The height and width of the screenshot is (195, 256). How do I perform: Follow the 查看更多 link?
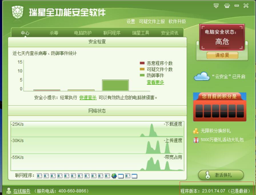point(155,82)
